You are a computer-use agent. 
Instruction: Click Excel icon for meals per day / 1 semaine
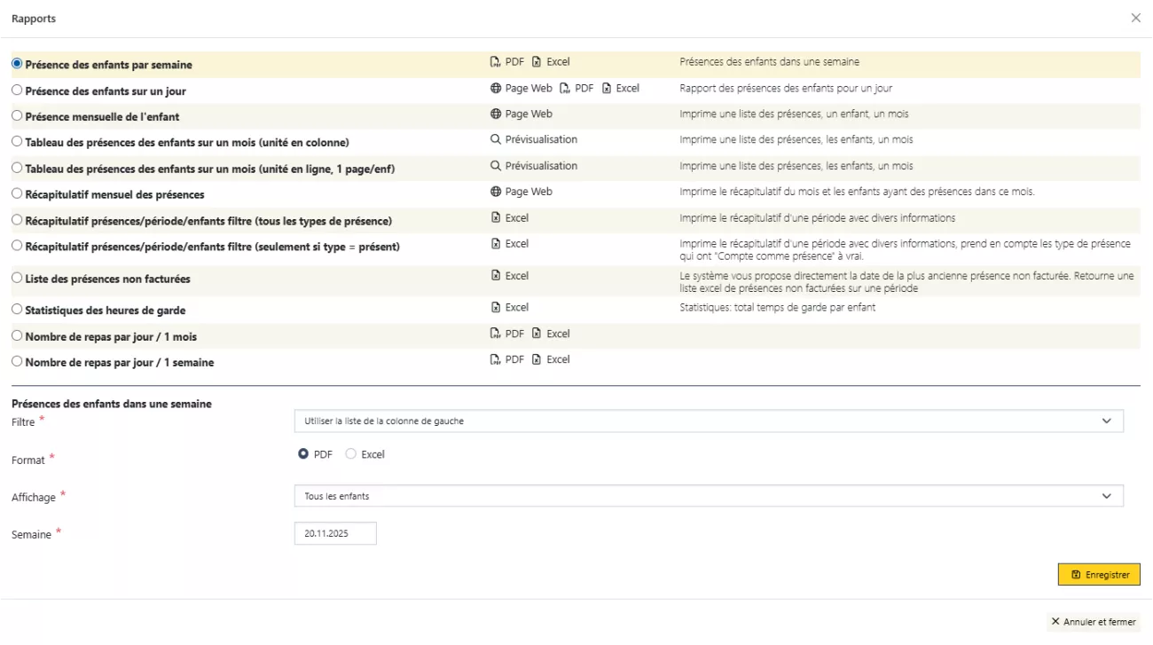coord(537,359)
